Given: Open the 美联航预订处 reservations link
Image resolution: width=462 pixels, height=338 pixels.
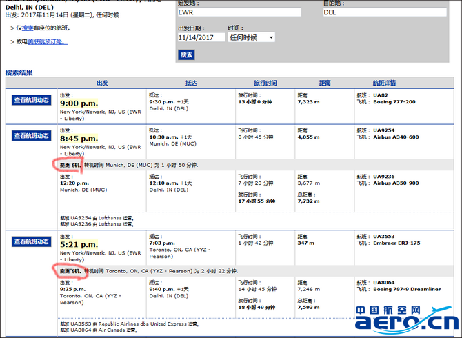Looking at the screenshot, I should point(48,41).
